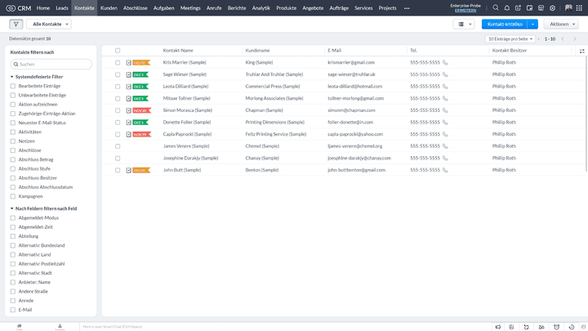The height and width of the screenshot is (331, 588).
Task: Click phone icon beside Kris Marrier's number
Action: tap(445, 62)
